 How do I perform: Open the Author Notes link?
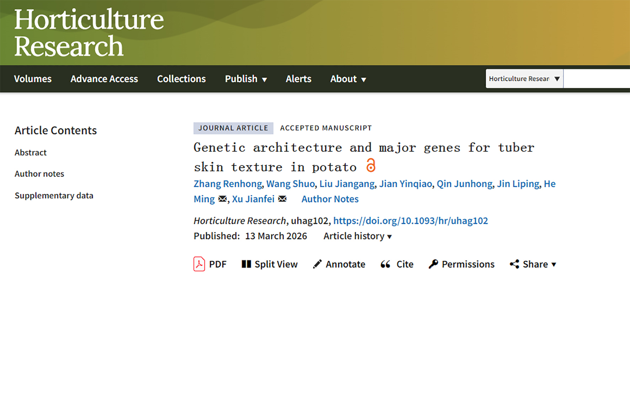click(330, 199)
